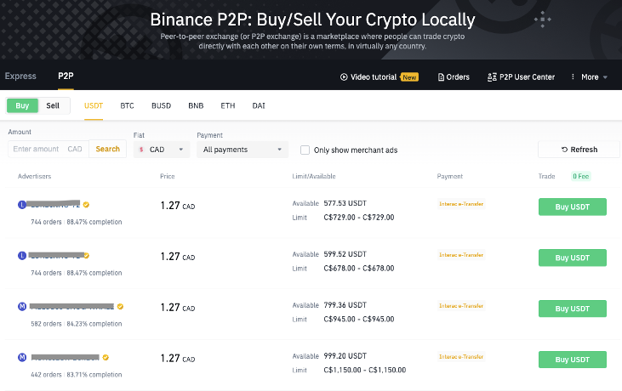The height and width of the screenshot is (391, 622).
Task: Click verified badge on the 577.53 USDT advertiser
Action: [x=86, y=205]
